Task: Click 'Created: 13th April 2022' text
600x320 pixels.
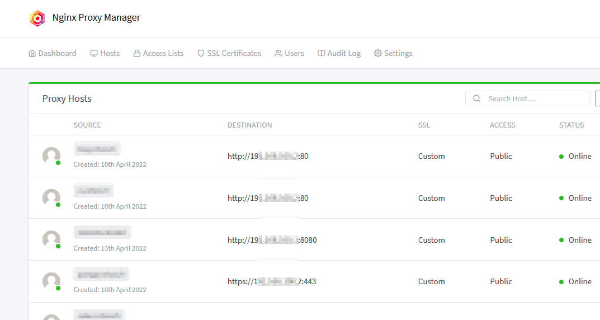Action: (110, 248)
